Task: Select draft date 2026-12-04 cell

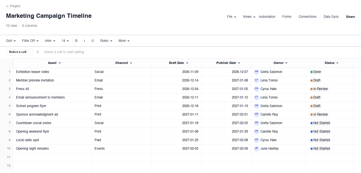Action: click(x=177, y=89)
